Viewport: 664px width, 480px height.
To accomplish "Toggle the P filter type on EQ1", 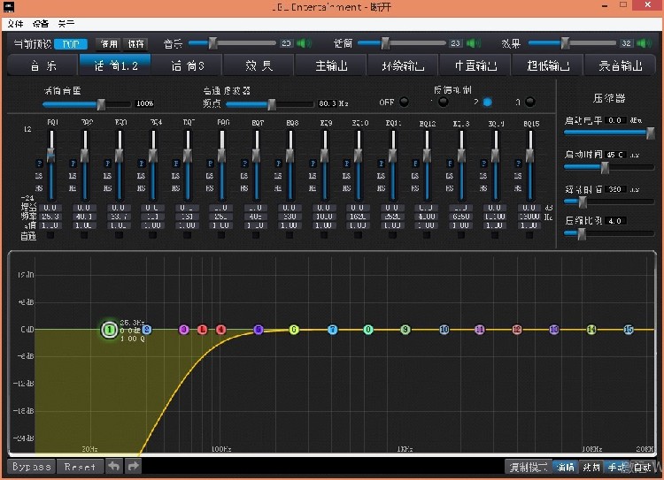I will tap(39, 164).
